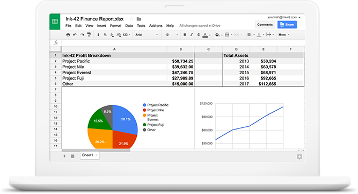The height and width of the screenshot is (194, 358).
Task: Toggle strikethrough formatting
Action: pyautogui.click(x=199, y=35)
